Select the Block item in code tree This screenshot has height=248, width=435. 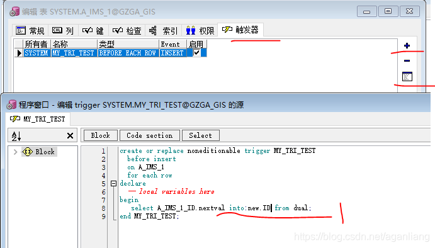click(40, 152)
